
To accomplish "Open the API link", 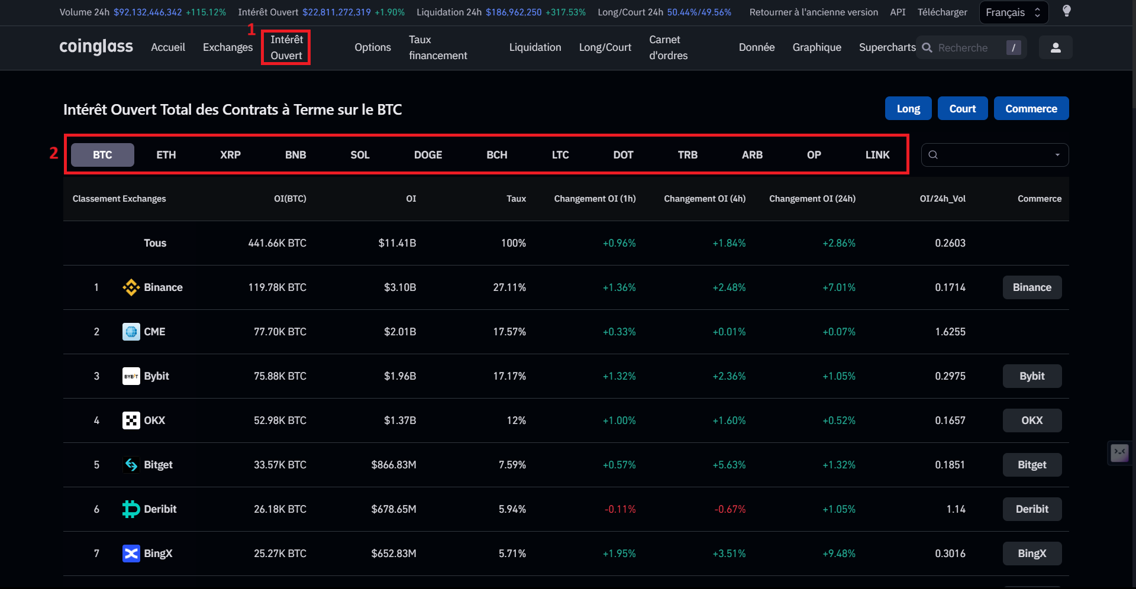I will (898, 12).
